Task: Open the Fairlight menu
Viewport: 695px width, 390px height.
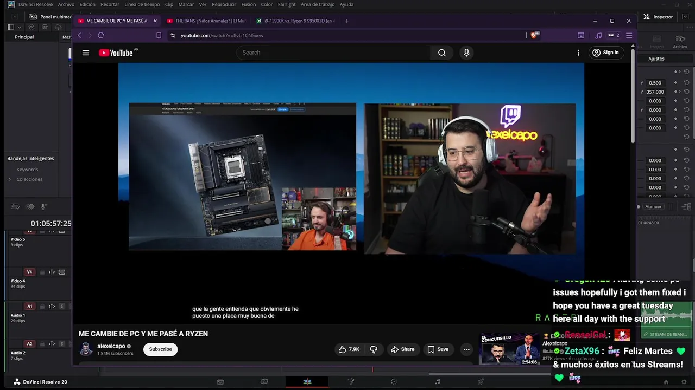Action: pos(287,4)
